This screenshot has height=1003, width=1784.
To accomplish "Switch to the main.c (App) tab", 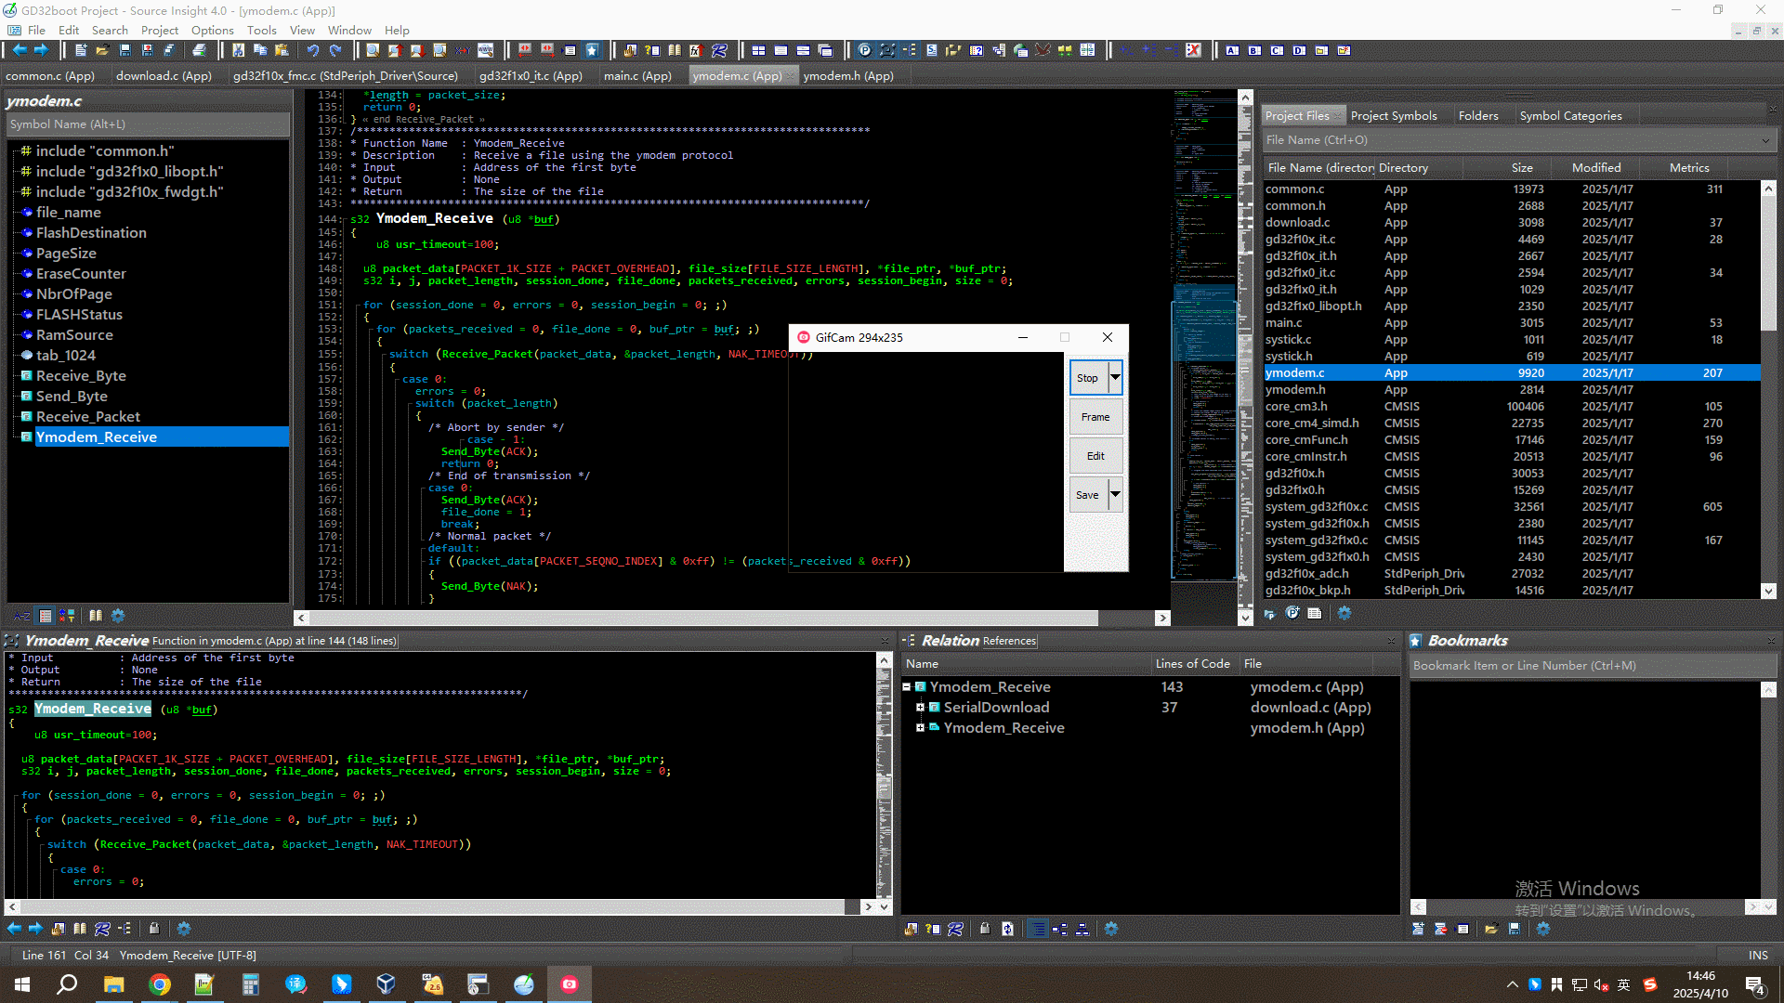I will [636, 76].
